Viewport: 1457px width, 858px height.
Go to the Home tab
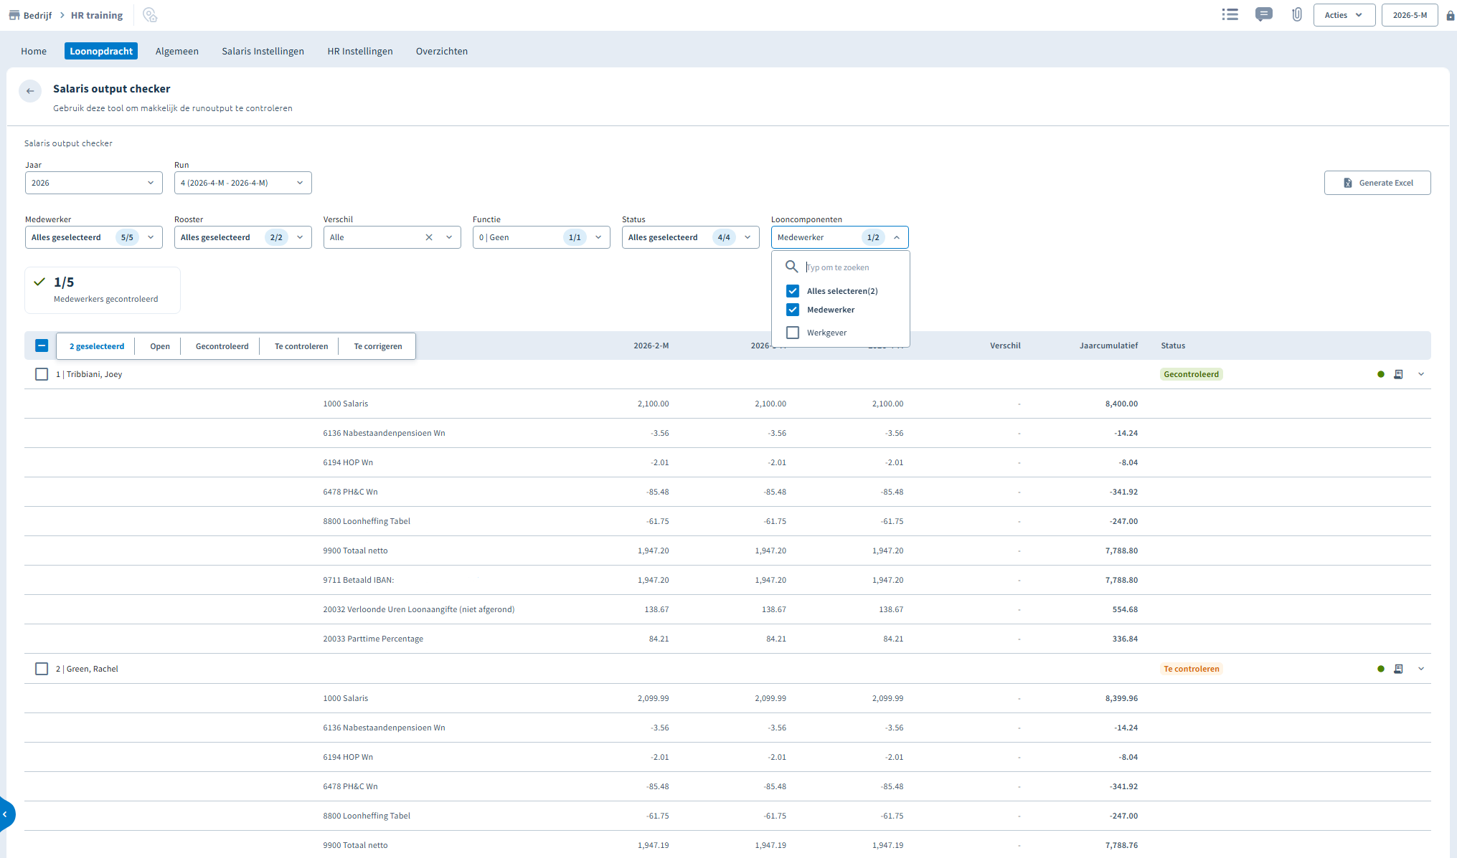click(34, 51)
